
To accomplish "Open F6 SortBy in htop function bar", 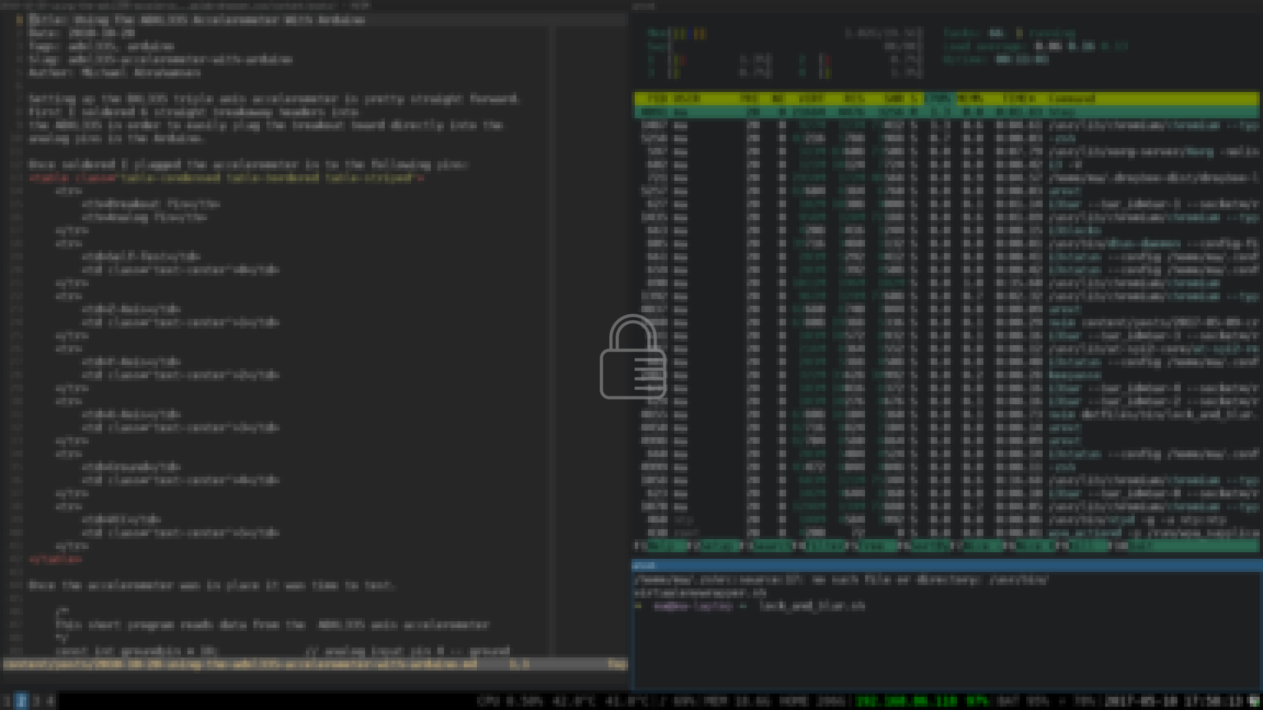I will [x=923, y=546].
